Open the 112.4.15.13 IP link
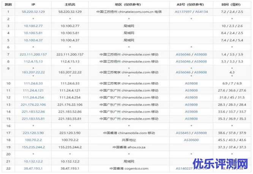This screenshot has height=174, width=253. pos(33,61)
